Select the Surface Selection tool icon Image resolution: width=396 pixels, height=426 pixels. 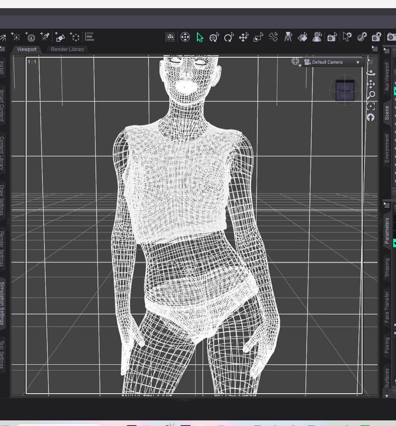tap(303, 37)
